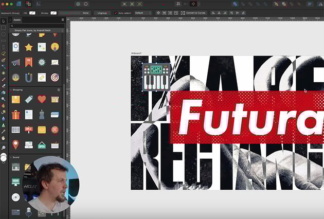Select the Futura text on the red banner
Viewport: 324px width, 219px height.
pyautogui.click(x=251, y=117)
